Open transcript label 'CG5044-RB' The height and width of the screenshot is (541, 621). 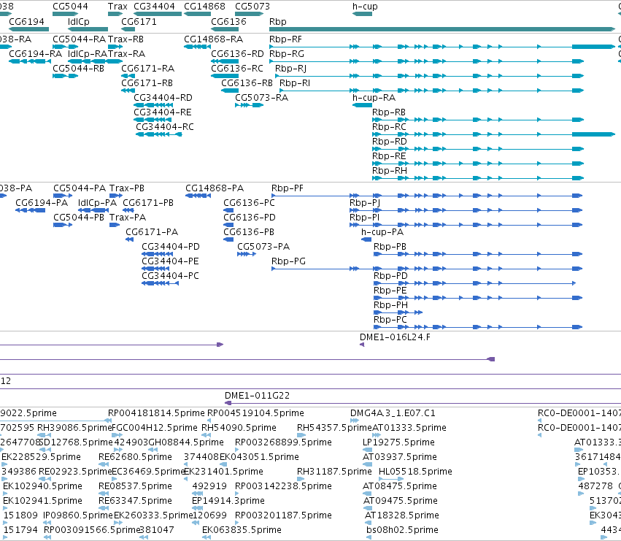(78, 69)
